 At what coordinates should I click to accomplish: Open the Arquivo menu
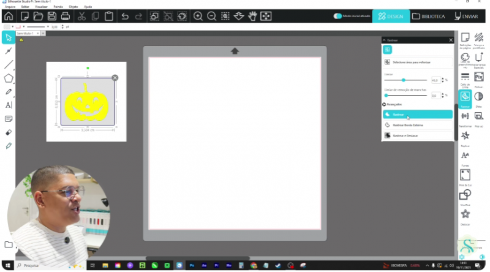[9, 6]
